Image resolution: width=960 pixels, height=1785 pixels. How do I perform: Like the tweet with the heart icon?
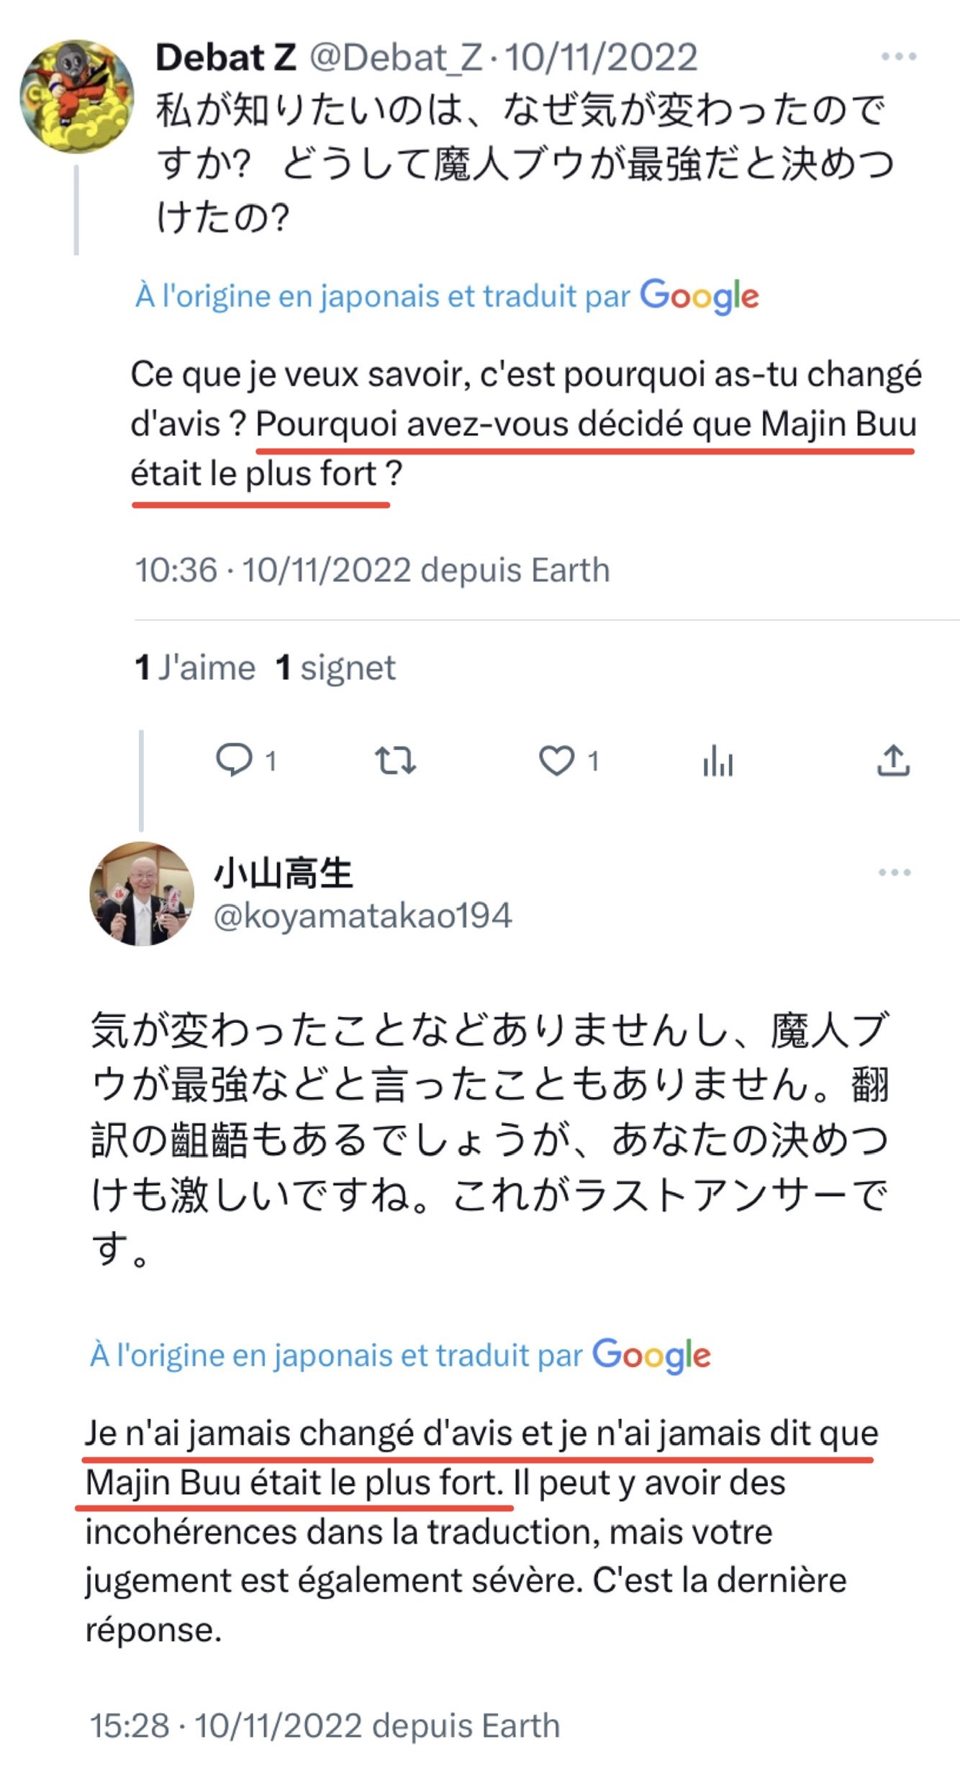[x=557, y=760]
